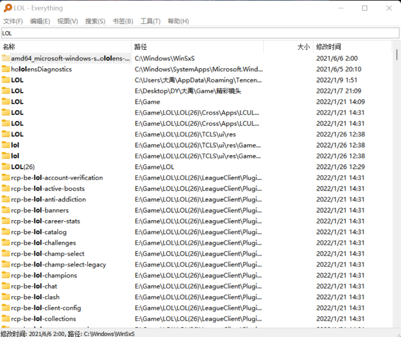Select the amd64_microsoft-windows folder icon
Image resolution: width=401 pixels, height=337 pixels.
(x=6, y=58)
